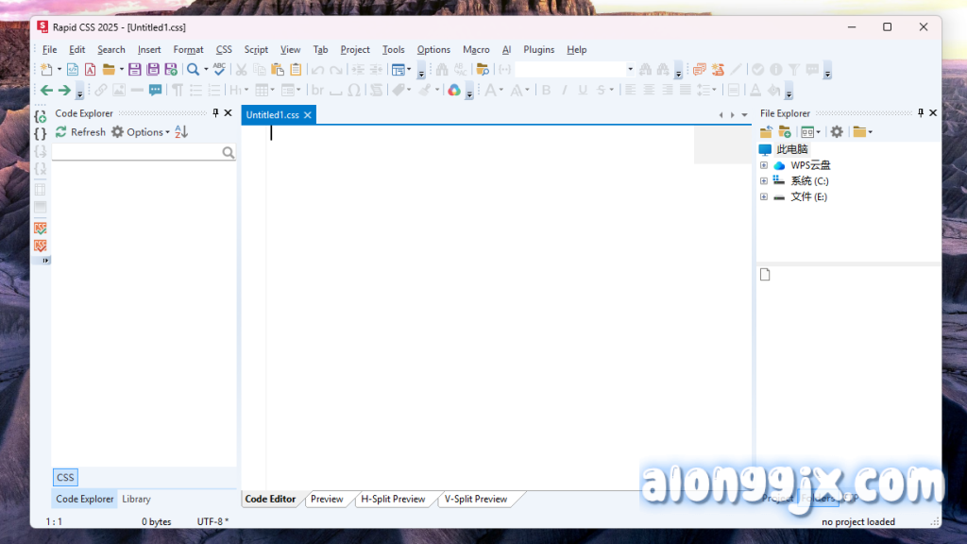Open the Format menu
Image resolution: width=967 pixels, height=544 pixels.
pos(188,50)
